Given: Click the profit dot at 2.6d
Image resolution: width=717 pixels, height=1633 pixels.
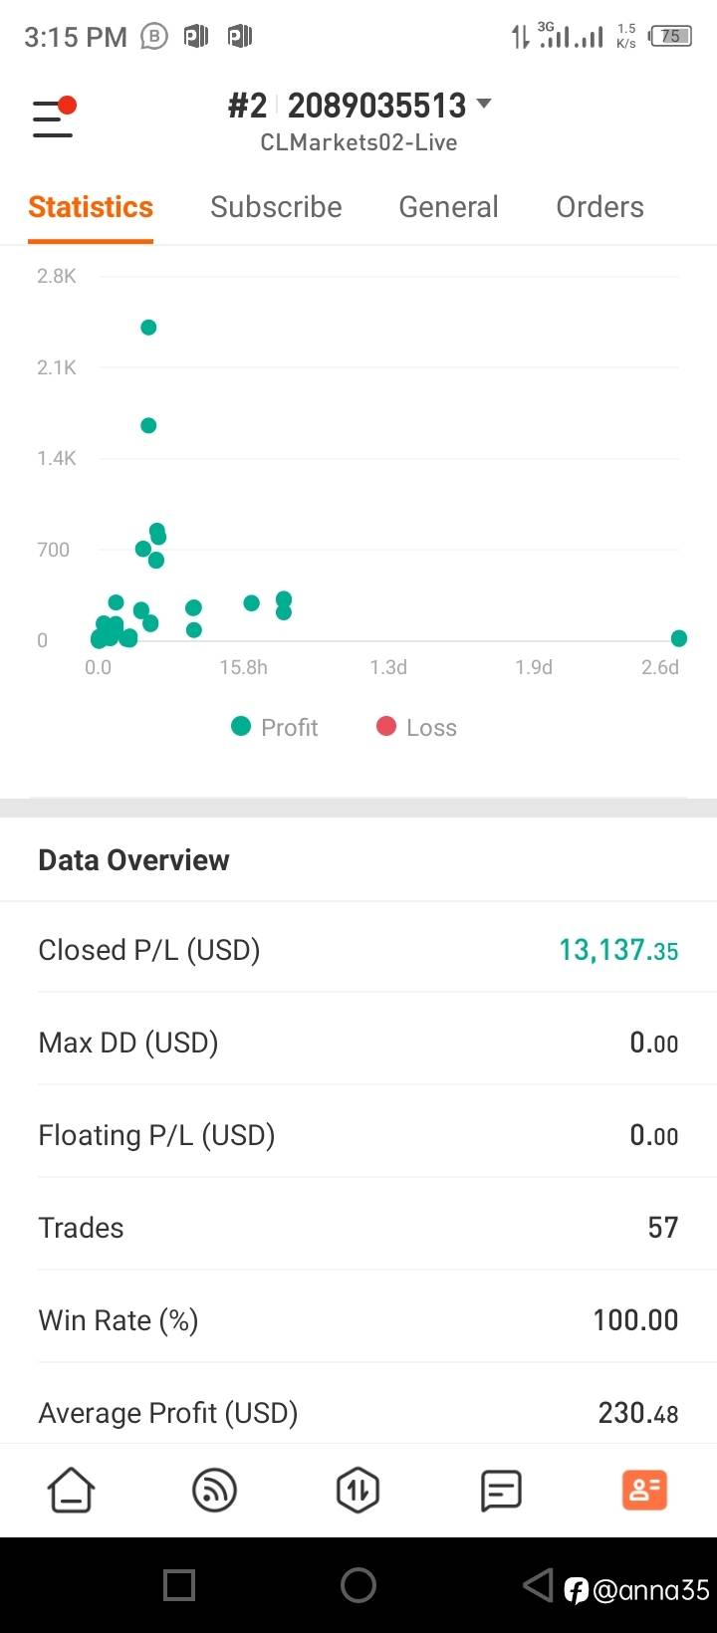Looking at the screenshot, I should pyautogui.click(x=679, y=638).
